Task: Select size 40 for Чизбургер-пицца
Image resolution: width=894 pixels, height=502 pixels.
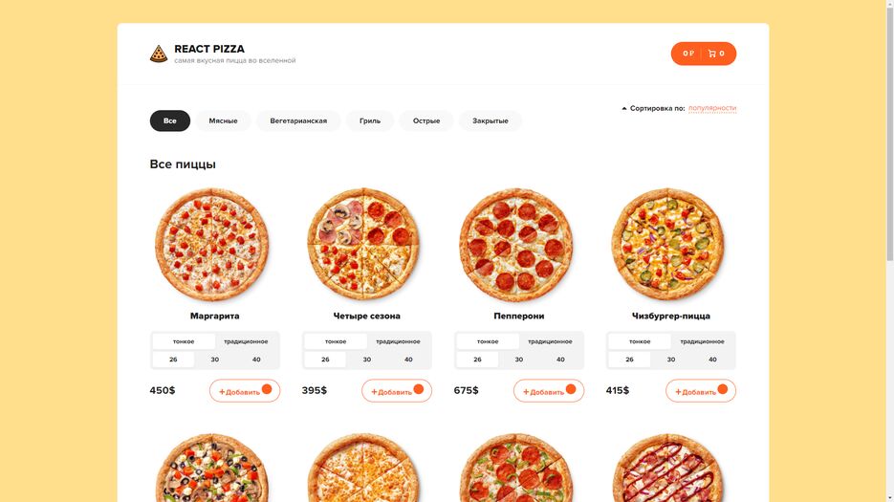Action: 712,360
